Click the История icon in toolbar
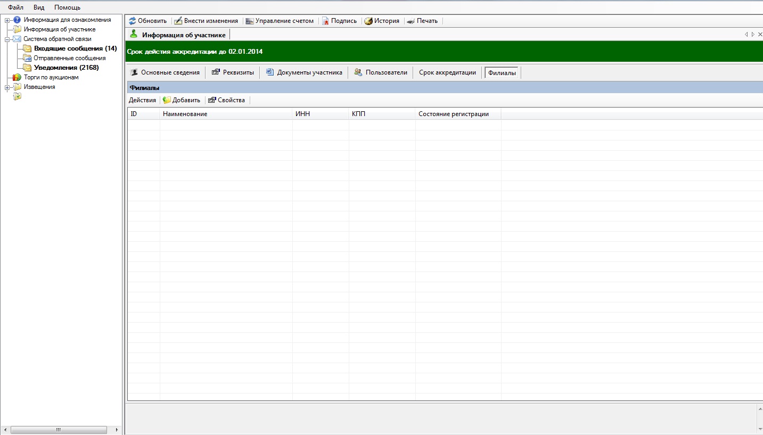This screenshot has height=435, width=763. (x=368, y=21)
